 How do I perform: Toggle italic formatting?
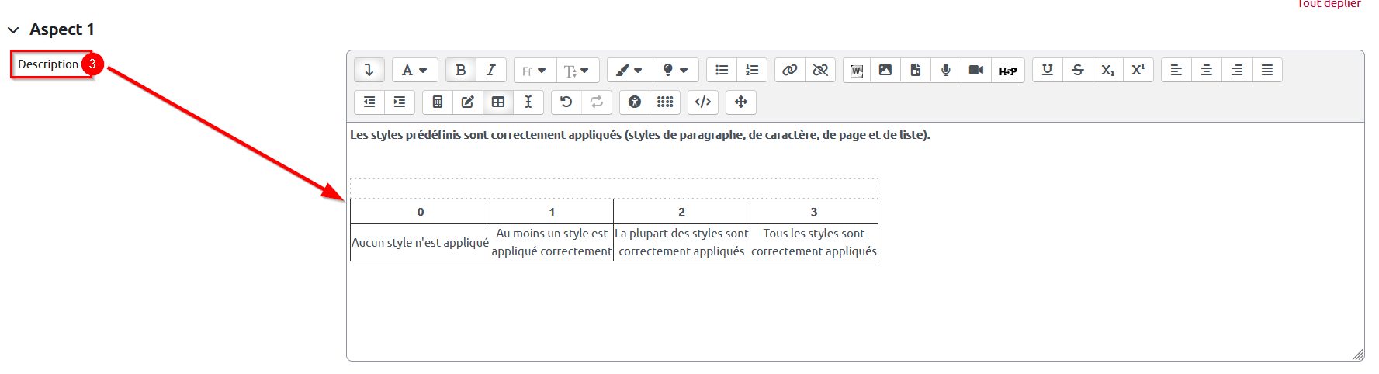(491, 70)
